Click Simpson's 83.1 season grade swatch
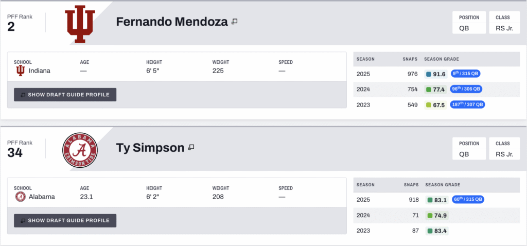This screenshot has width=527, height=246. pos(429,200)
